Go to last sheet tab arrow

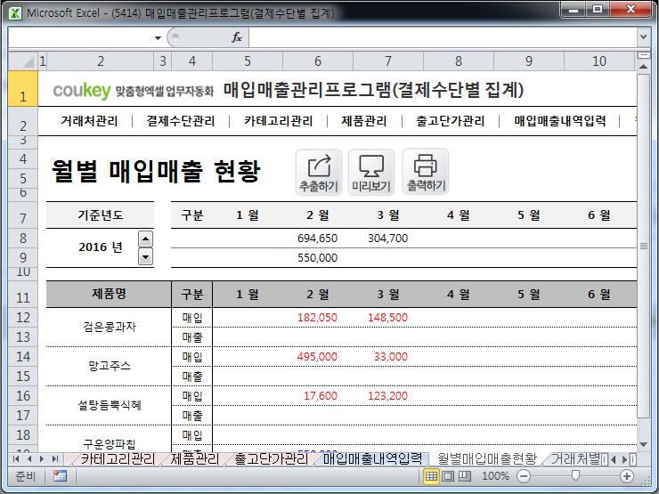click(x=54, y=458)
